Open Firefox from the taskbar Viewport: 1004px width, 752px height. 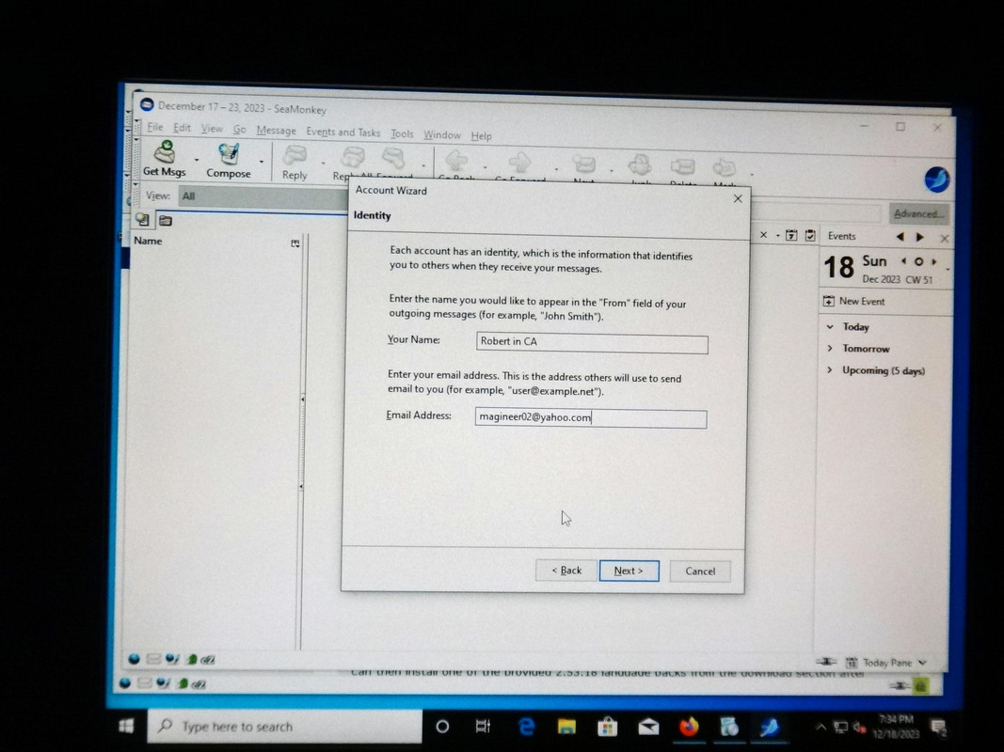click(689, 727)
